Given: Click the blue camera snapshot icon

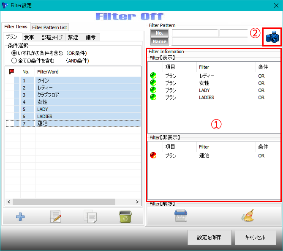Looking at the screenshot, I should click(272, 37).
